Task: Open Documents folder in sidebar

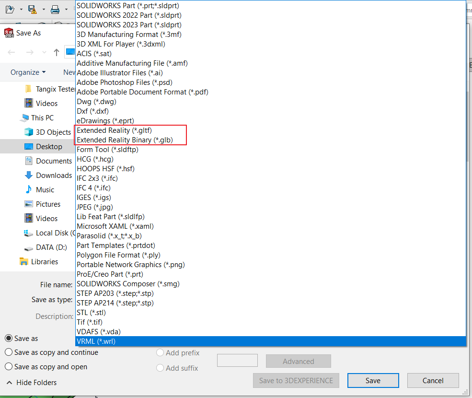Action: (48, 161)
